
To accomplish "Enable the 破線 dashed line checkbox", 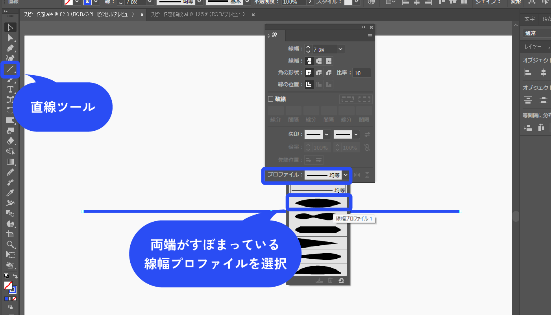I will (x=270, y=99).
